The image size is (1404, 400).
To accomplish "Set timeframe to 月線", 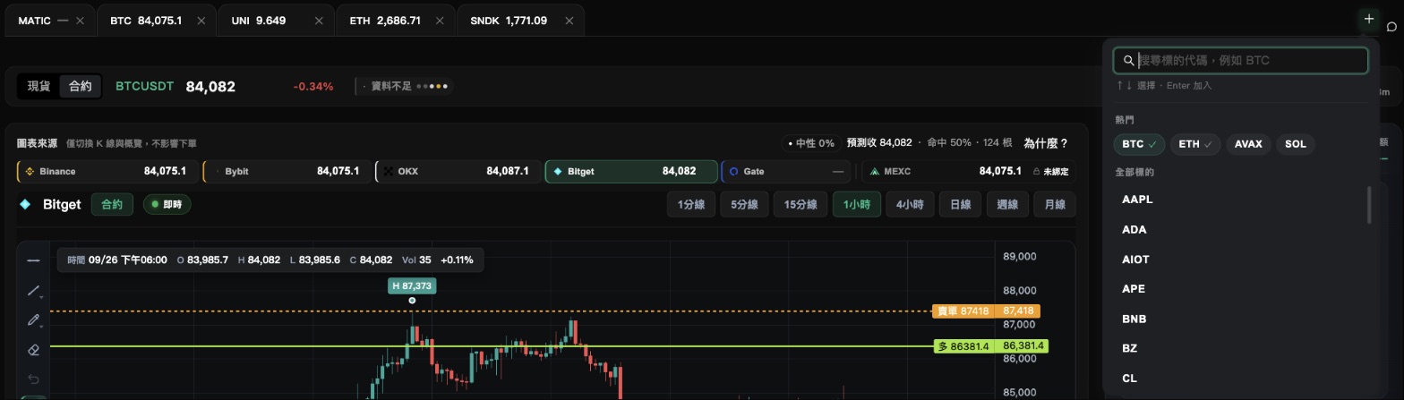I will [x=1055, y=205].
